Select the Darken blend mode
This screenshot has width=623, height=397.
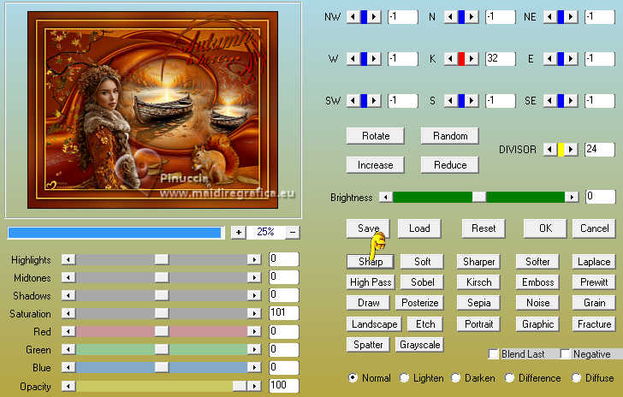click(x=455, y=377)
